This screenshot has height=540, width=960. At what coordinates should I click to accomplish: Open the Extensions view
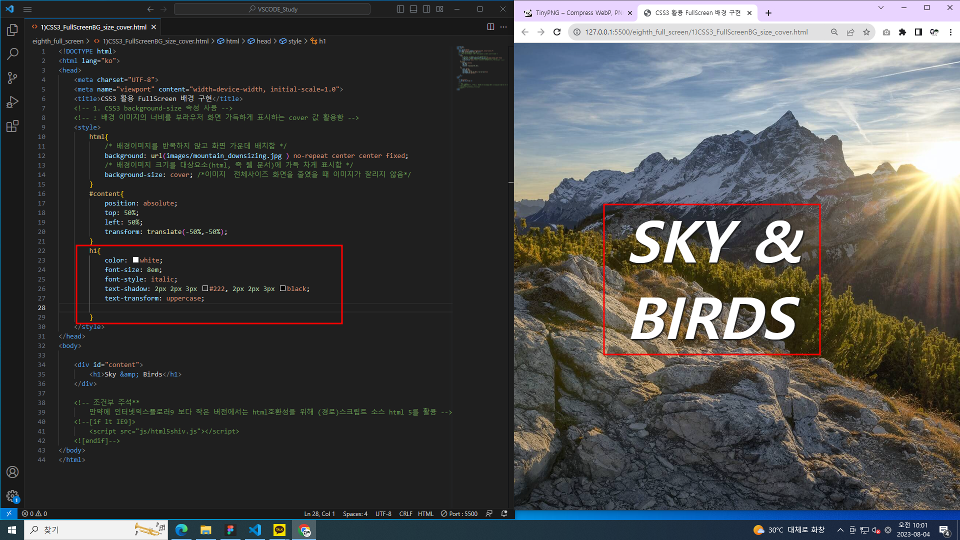coord(12,126)
